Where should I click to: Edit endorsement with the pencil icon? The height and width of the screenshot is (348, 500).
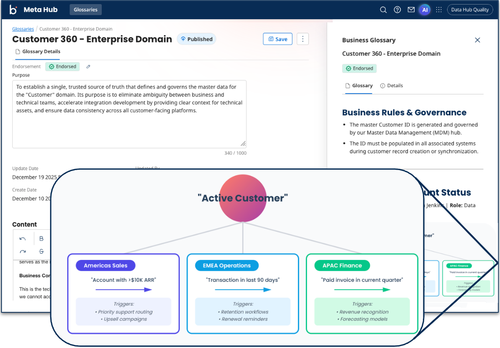point(89,67)
